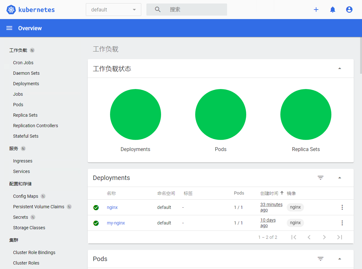The width and height of the screenshot is (362, 269).
Task: Collapse the Deployments card
Action: [340, 178]
